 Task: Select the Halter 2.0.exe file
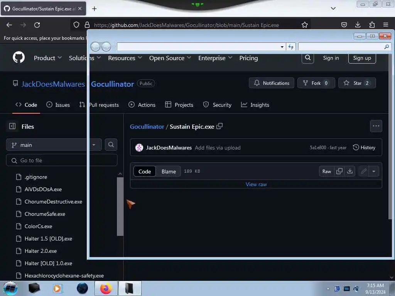click(41, 251)
